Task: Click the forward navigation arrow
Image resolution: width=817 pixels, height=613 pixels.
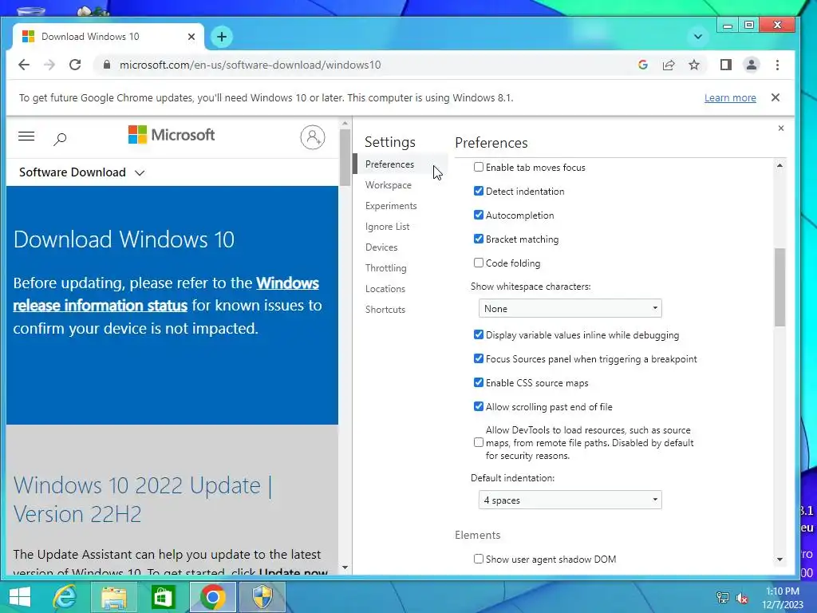Action: (49, 65)
